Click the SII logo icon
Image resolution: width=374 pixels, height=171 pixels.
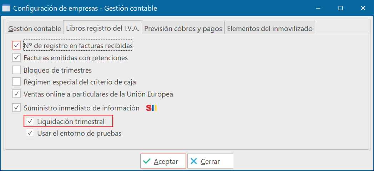coord(151,108)
